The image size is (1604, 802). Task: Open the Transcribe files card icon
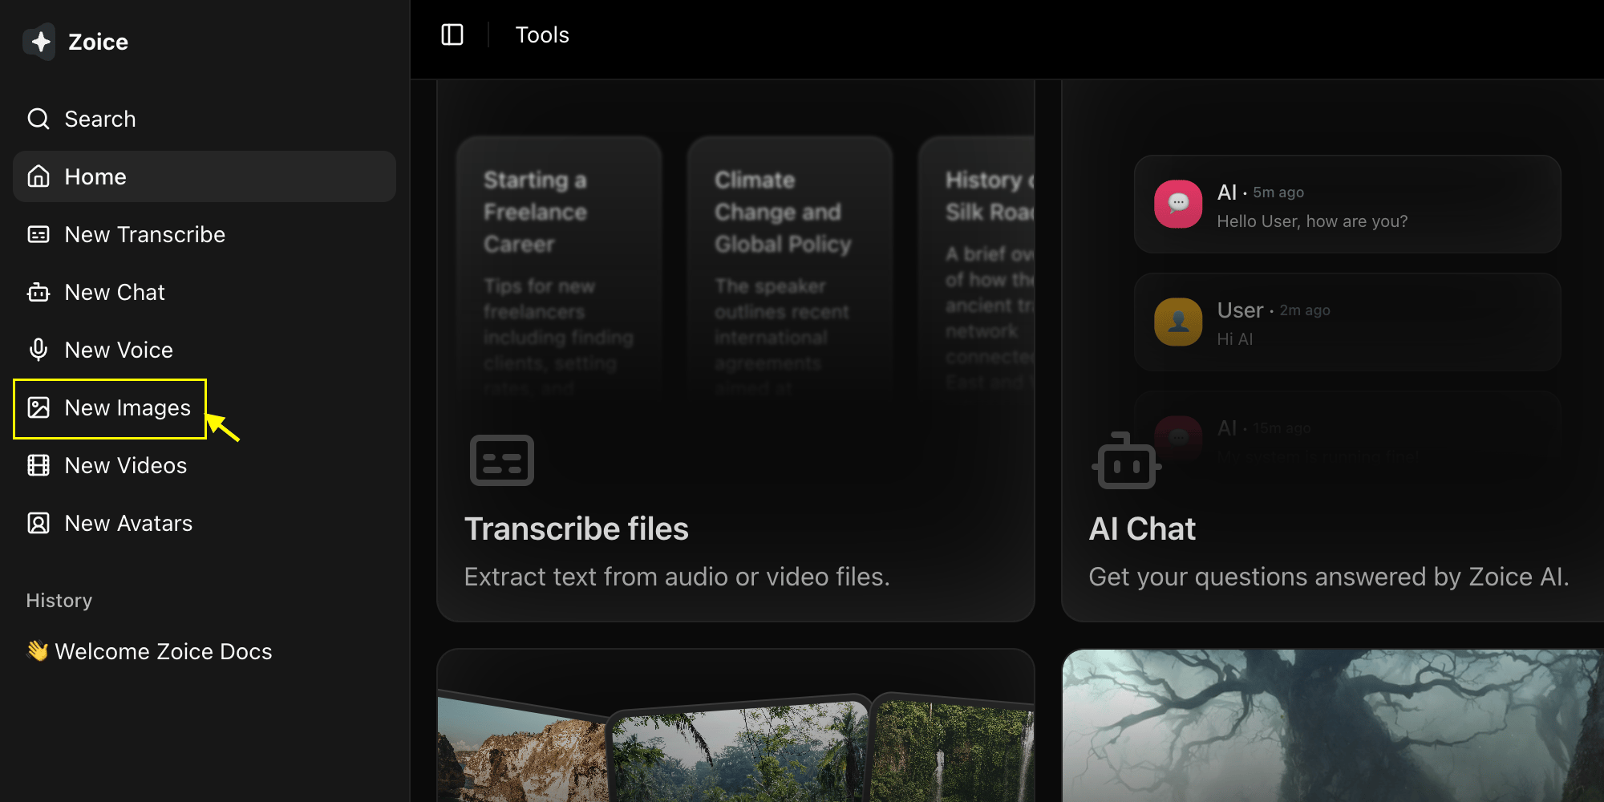[x=502, y=460]
